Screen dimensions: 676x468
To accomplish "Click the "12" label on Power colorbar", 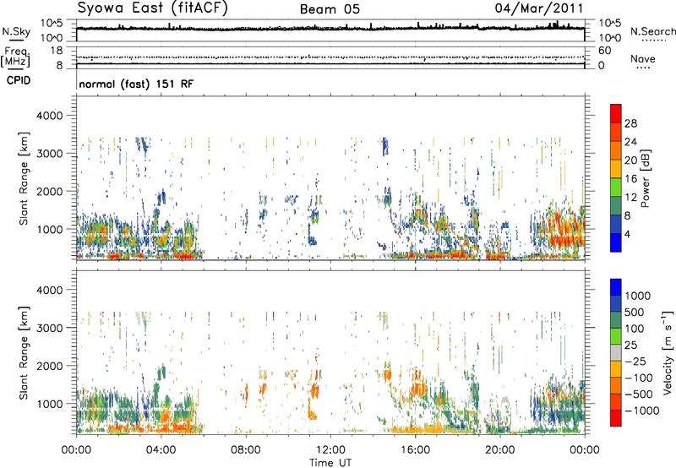I will (630, 198).
